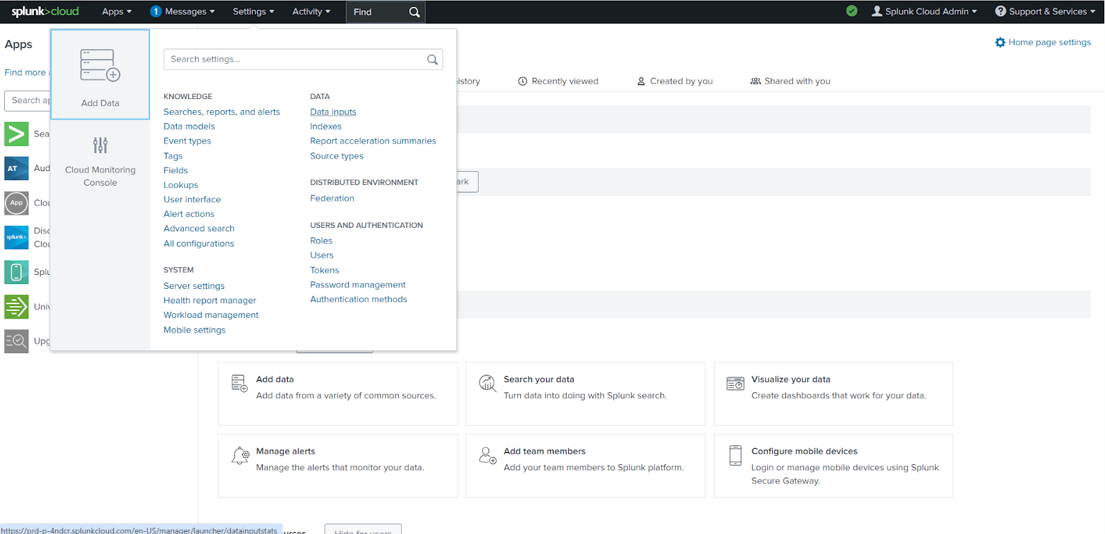Screen dimensions: 1105x534
Task: Click the green health status checkmark
Action: click(852, 11)
